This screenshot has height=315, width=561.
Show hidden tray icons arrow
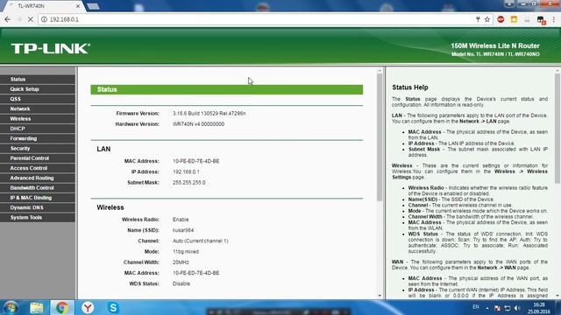pos(487,308)
